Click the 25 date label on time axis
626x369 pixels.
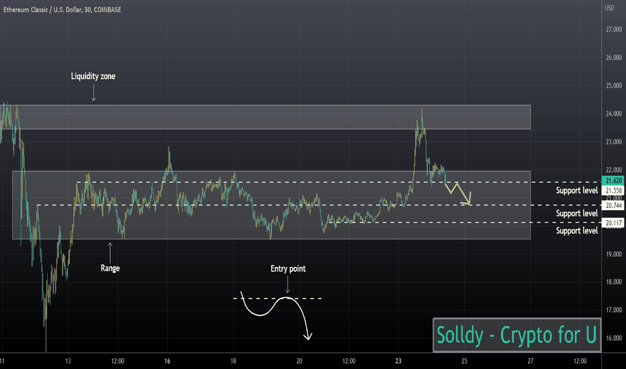coord(464,361)
